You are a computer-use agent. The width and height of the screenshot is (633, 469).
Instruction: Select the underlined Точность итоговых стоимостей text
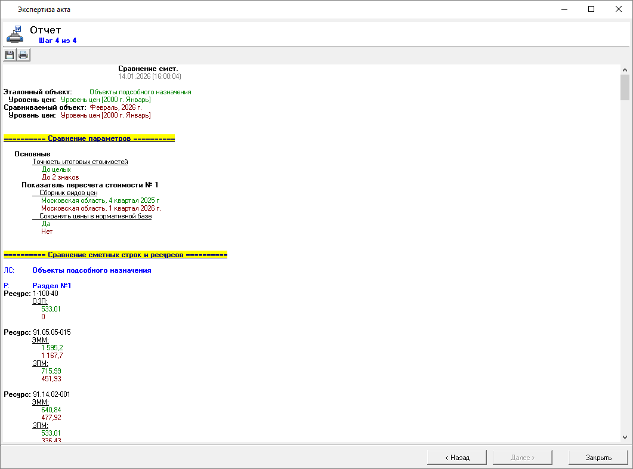[80, 162]
